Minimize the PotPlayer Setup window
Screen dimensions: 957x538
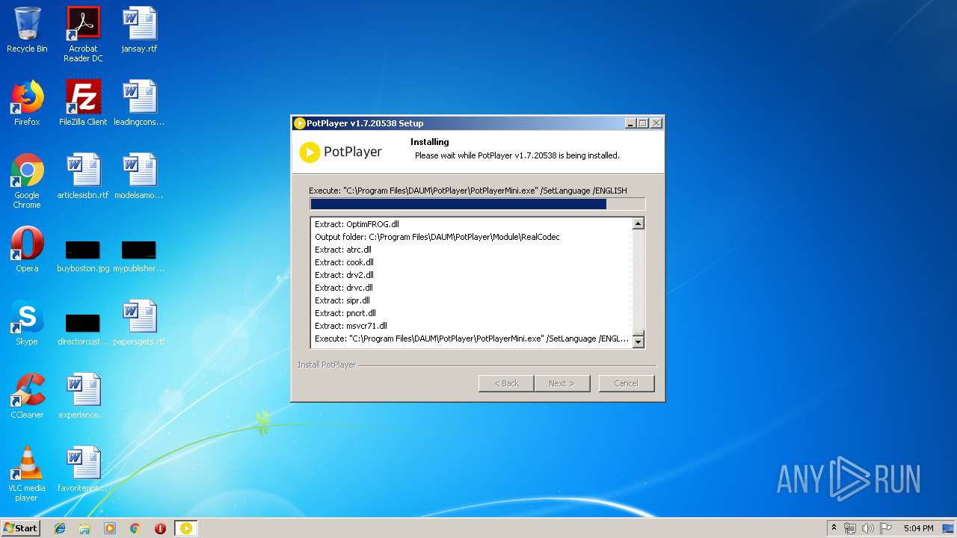pos(630,123)
